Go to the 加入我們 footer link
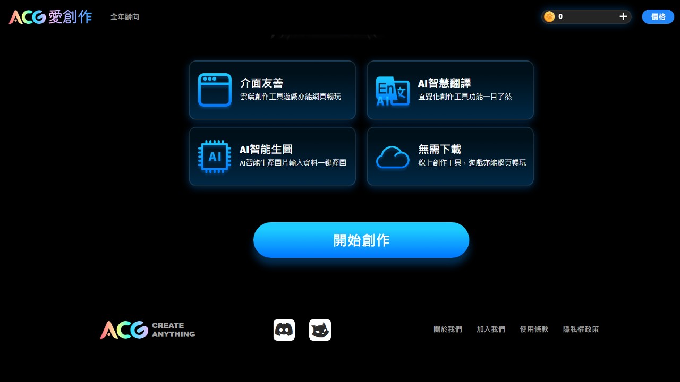Viewport: 680px width, 382px height. coord(491,329)
